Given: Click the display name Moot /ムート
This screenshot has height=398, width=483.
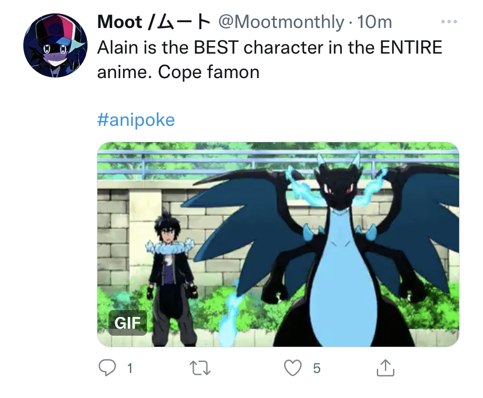Looking at the screenshot, I should click(x=154, y=22).
